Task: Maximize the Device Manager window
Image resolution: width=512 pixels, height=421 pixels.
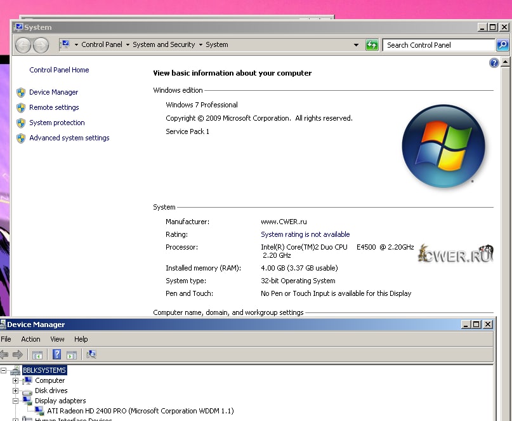Action: 476,324
